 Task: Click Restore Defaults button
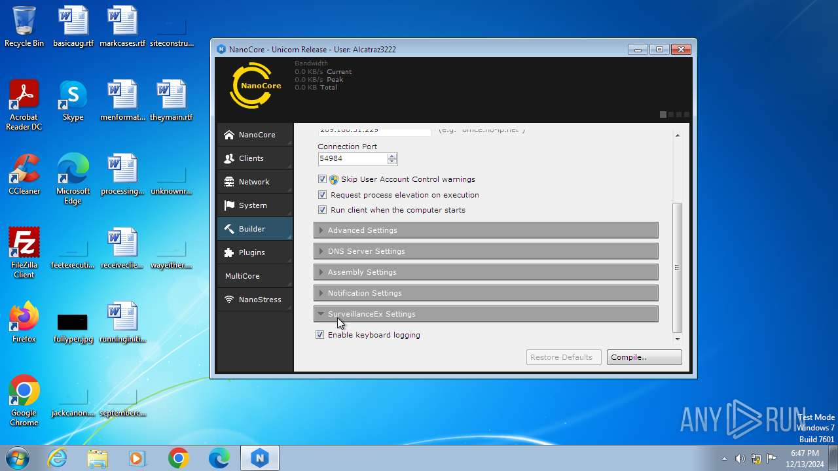tap(564, 357)
